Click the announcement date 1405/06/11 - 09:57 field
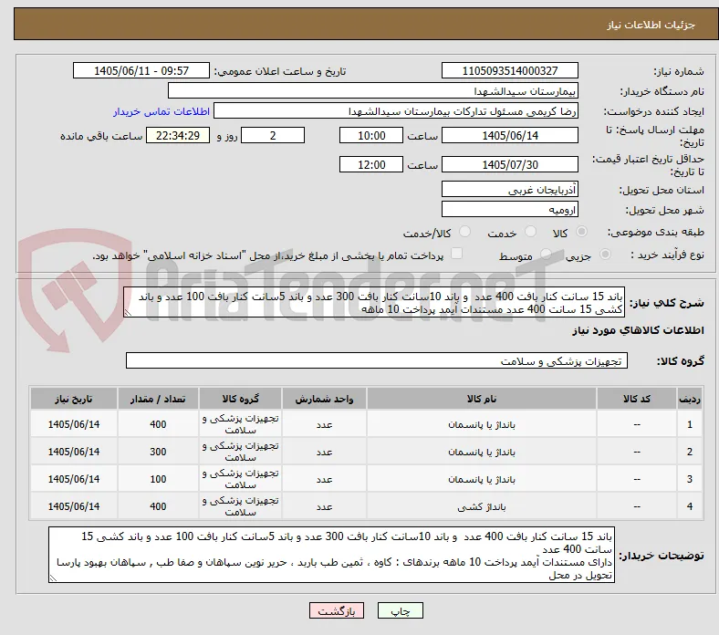 (141, 70)
